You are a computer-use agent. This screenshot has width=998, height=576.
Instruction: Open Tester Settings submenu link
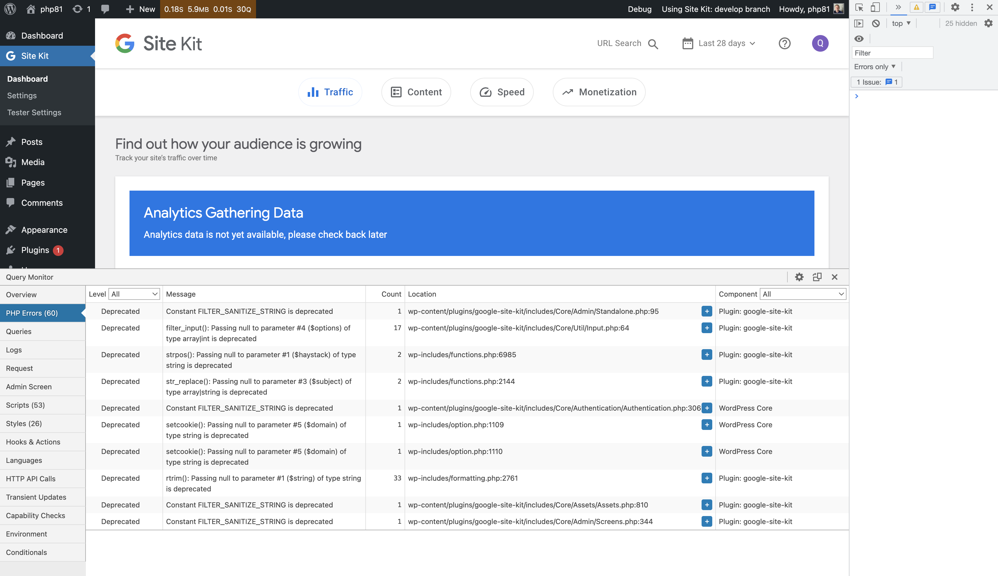[34, 112]
